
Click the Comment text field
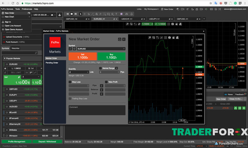coord(97,110)
